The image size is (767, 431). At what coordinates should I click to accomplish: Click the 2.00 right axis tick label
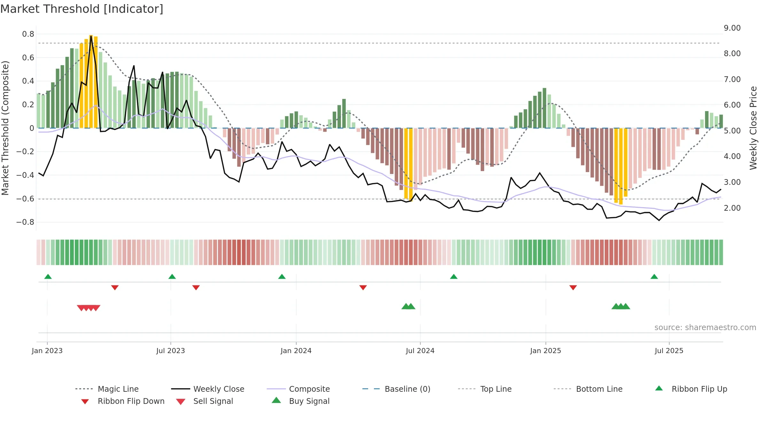732,208
